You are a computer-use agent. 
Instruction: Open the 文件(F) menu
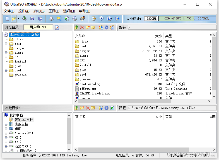(x=9, y=11)
